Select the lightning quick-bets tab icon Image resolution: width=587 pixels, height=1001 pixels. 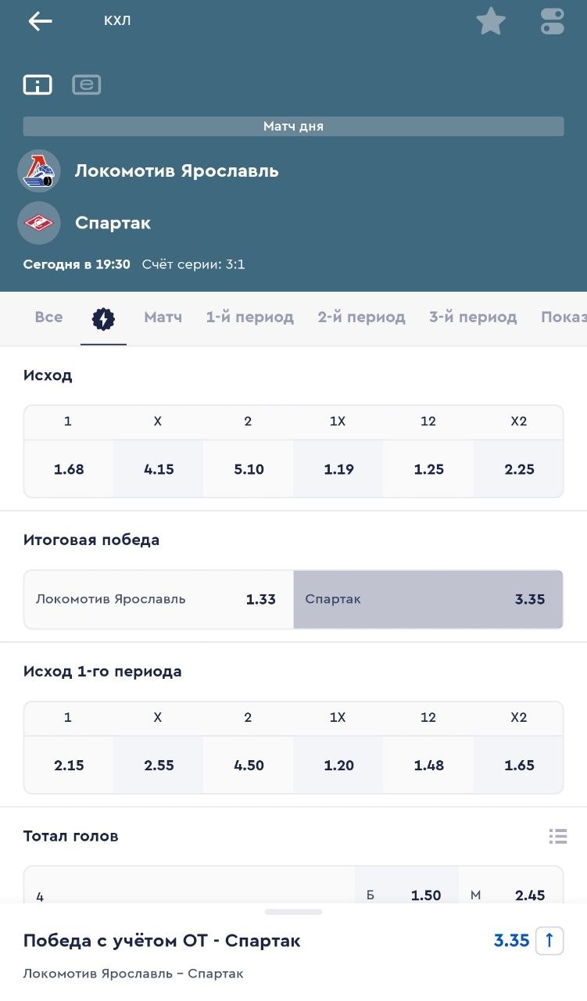tap(103, 318)
